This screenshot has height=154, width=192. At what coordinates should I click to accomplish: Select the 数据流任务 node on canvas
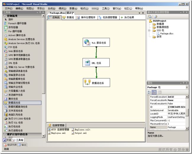(x=97, y=83)
